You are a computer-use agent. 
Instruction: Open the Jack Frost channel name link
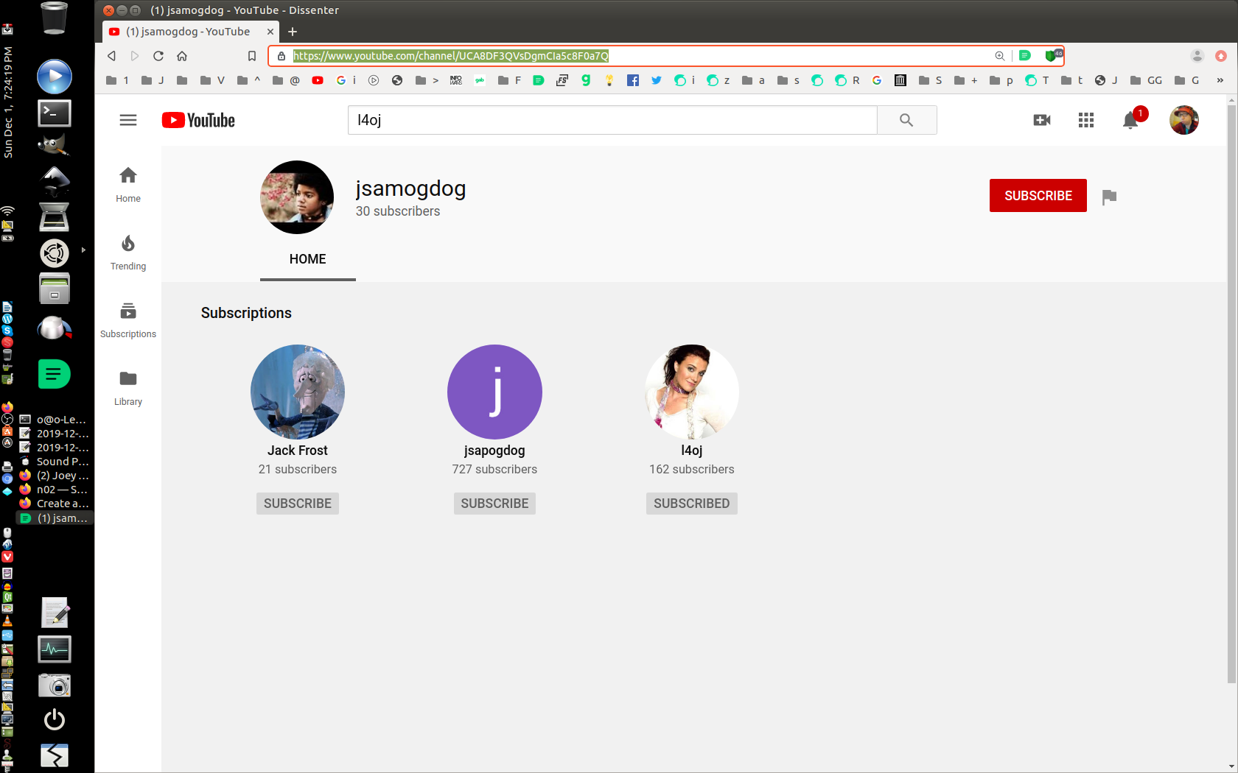[x=298, y=451]
